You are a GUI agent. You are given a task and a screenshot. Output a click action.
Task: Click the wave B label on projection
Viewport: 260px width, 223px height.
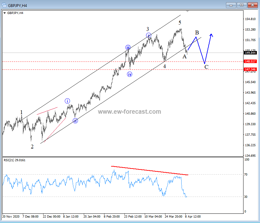coord(197,32)
